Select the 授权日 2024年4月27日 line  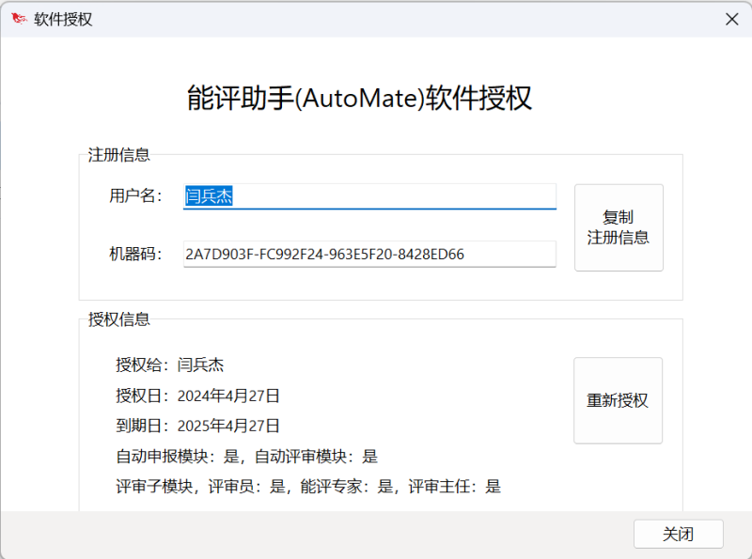click(x=198, y=396)
